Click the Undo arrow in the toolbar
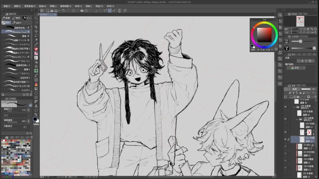Image resolution: width=319 pixels, height=179 pixels. click(64, 10)
